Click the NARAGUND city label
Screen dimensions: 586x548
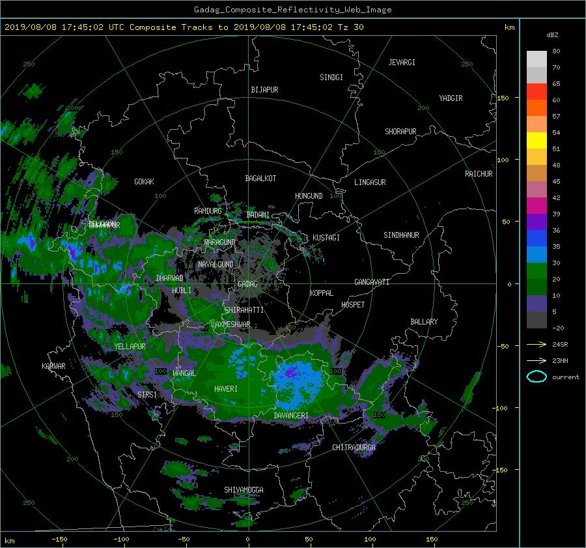tap(220, 242)
